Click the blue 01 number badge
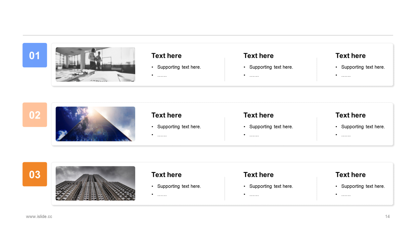The width and height of the screenshot is (416, 234). (x=35, y=55)
